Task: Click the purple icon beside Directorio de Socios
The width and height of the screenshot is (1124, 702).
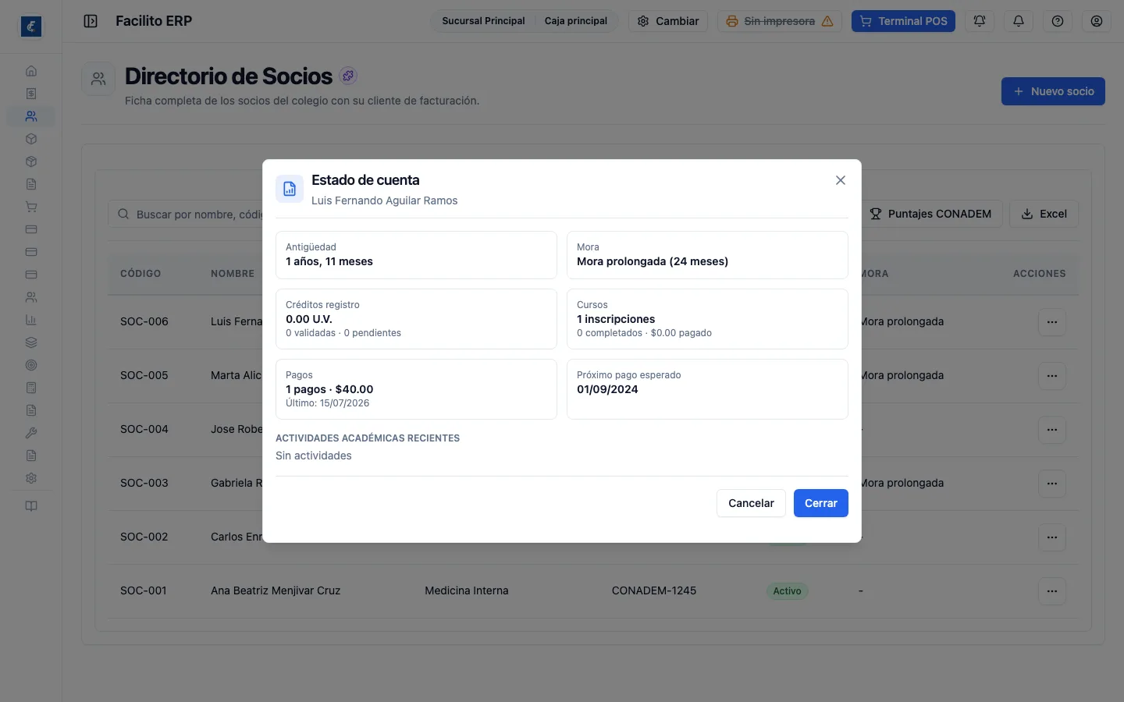Action: 349,76
